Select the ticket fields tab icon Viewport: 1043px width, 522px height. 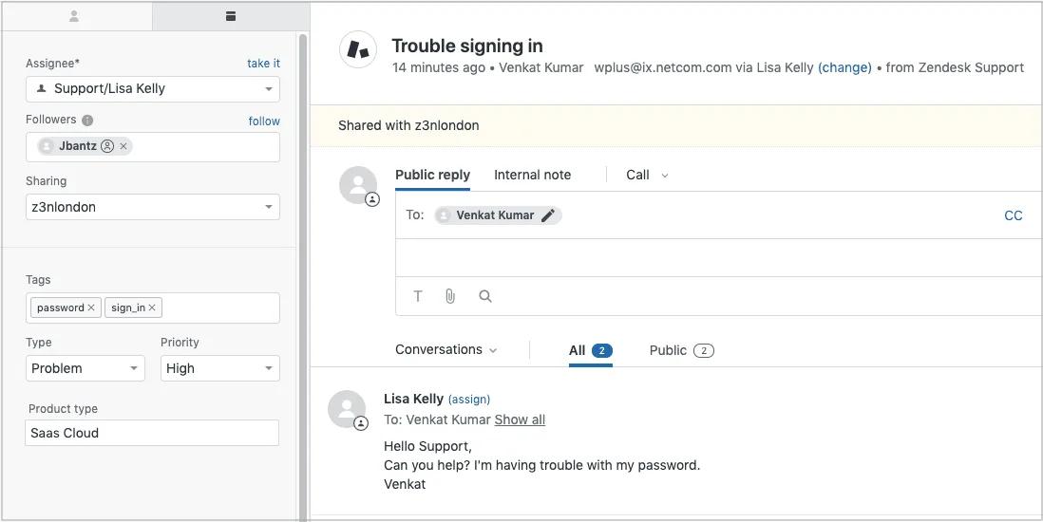[x=231, y=17]
